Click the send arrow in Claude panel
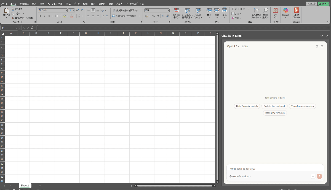The image size is (331, 190). (319, 176)
